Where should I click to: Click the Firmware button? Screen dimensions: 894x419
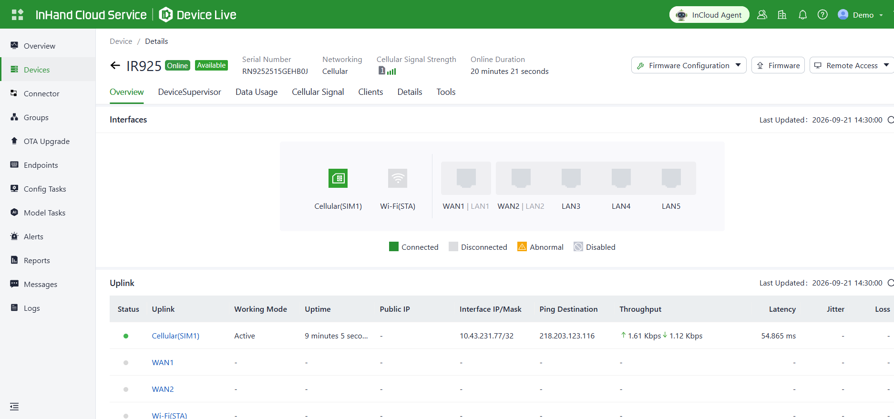tap(778, 65)
